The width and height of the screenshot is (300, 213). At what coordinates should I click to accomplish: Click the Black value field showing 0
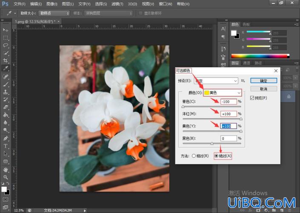click(x=229, y=138)
